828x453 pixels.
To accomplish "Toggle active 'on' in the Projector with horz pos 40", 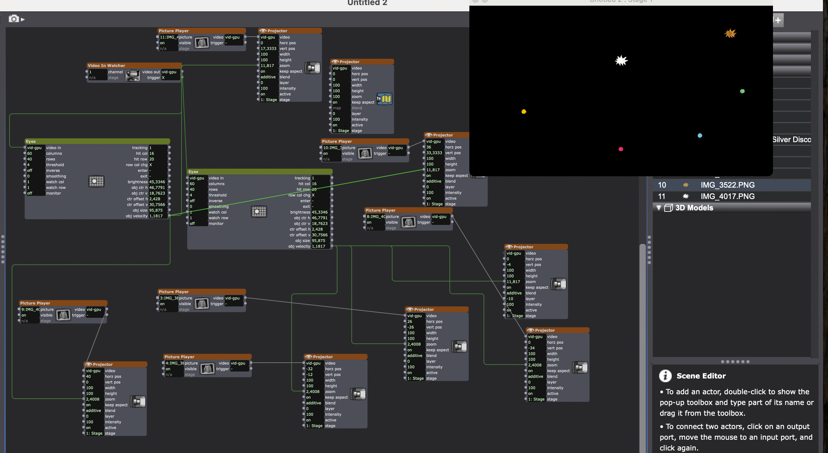I will (94, 428).
